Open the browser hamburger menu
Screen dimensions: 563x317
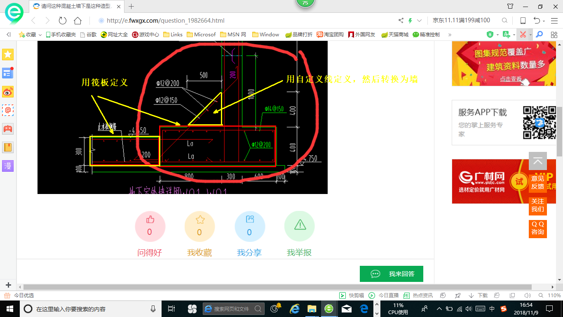[554, 21]
